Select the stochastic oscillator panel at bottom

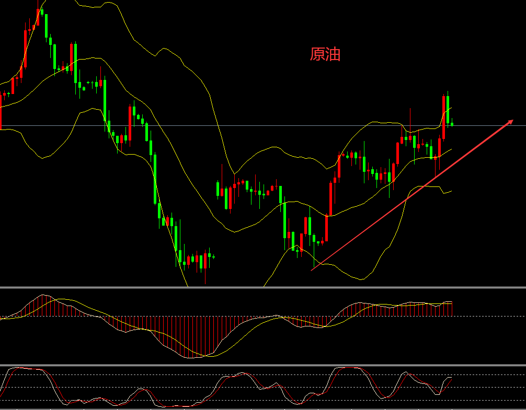263,387
